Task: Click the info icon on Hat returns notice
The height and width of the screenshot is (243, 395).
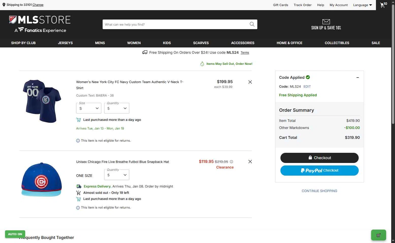Action: [78, 208]
